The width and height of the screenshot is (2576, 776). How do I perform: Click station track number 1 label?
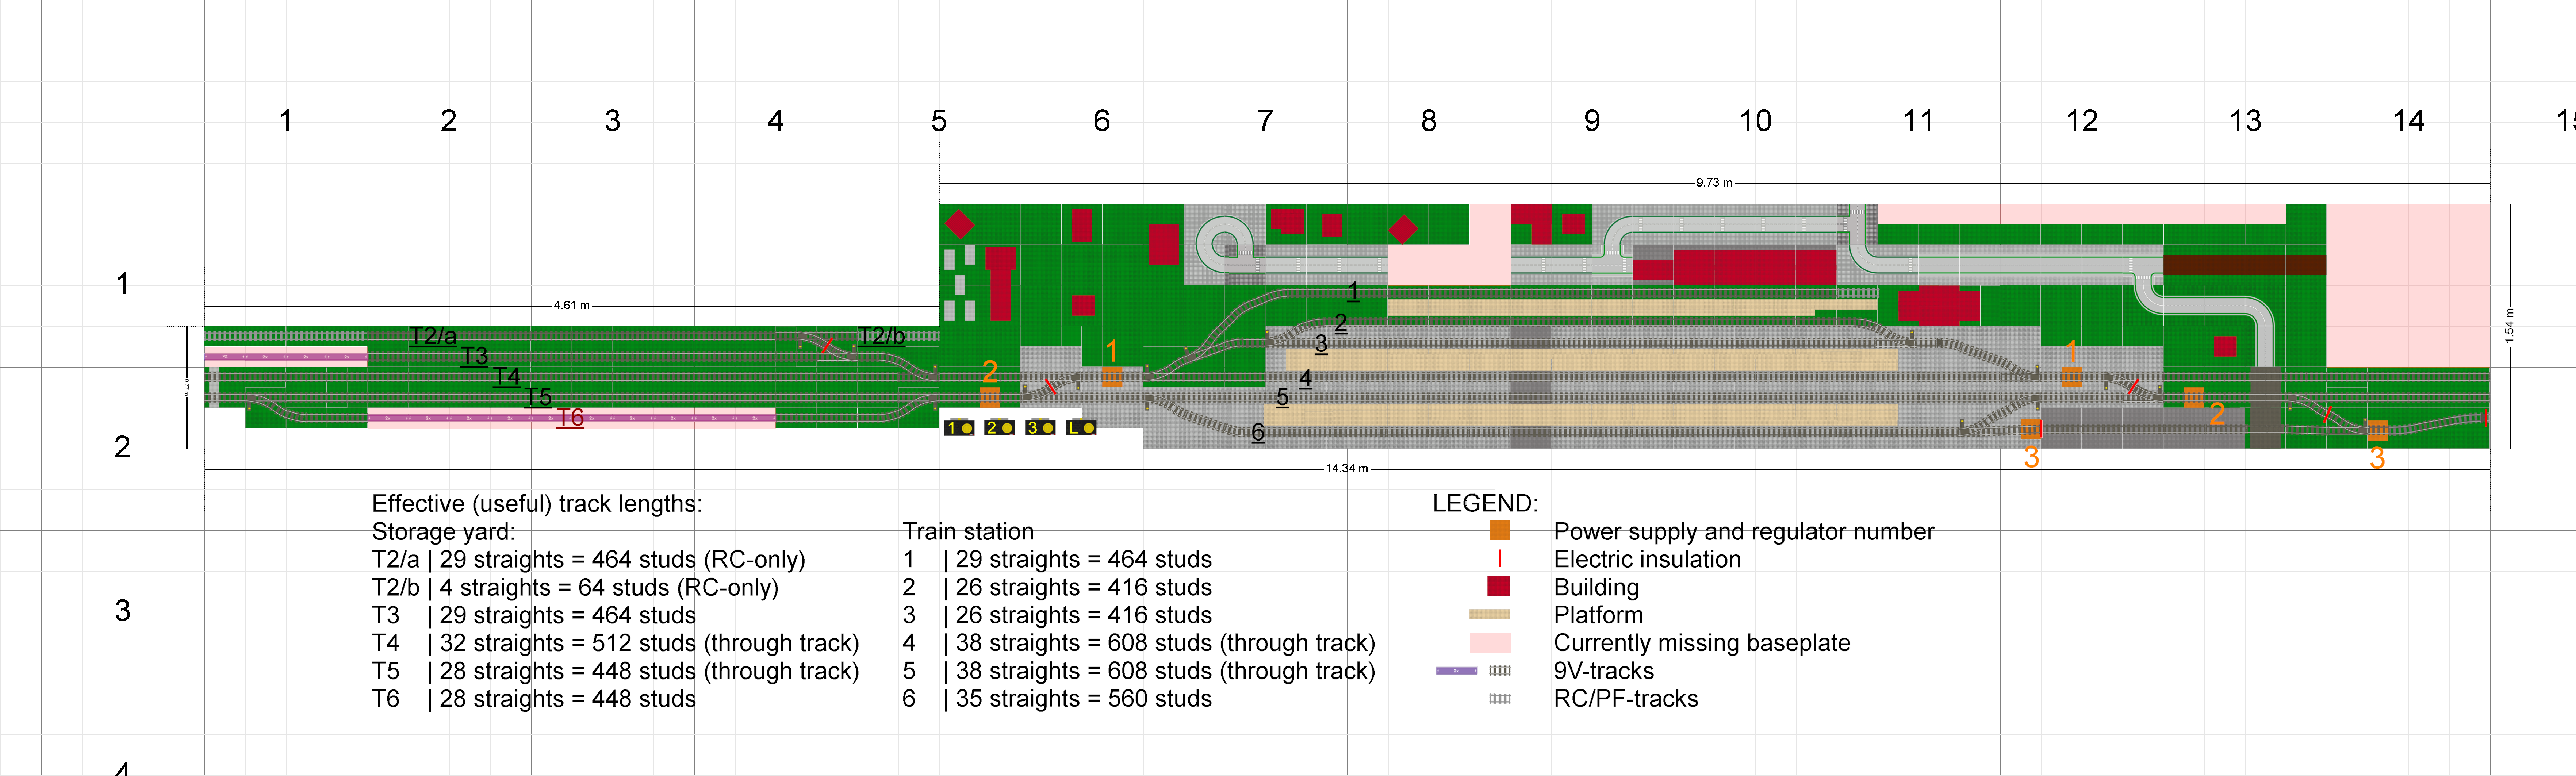pyautogui.click(x=1353, y=292)
